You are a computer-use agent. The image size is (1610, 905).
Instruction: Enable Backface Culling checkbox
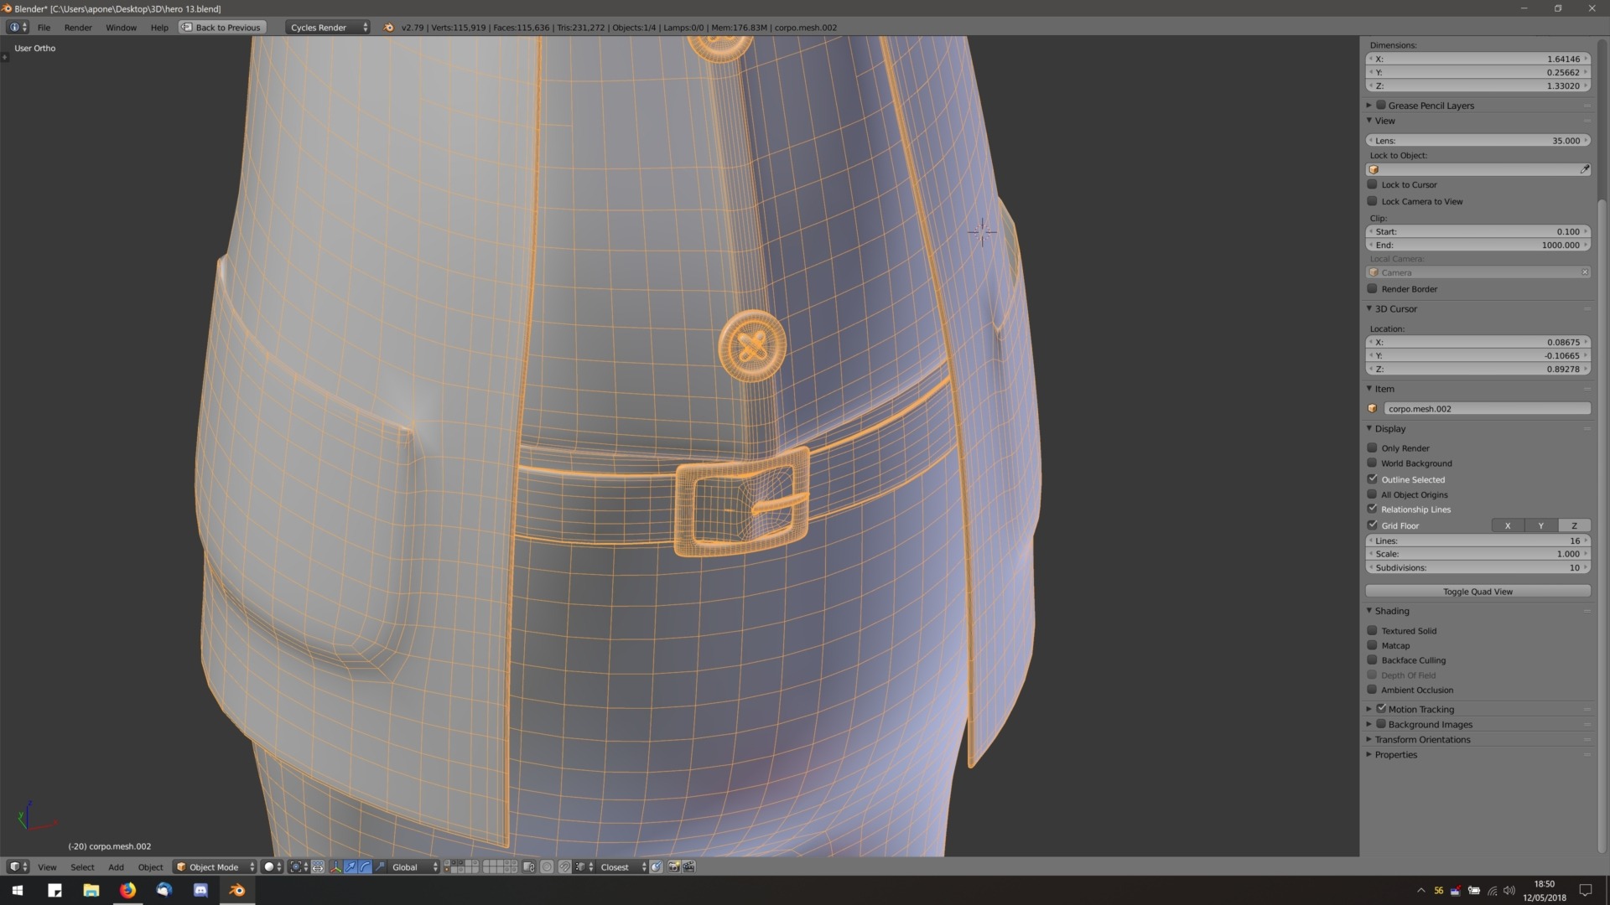(x=1373, y=660)
